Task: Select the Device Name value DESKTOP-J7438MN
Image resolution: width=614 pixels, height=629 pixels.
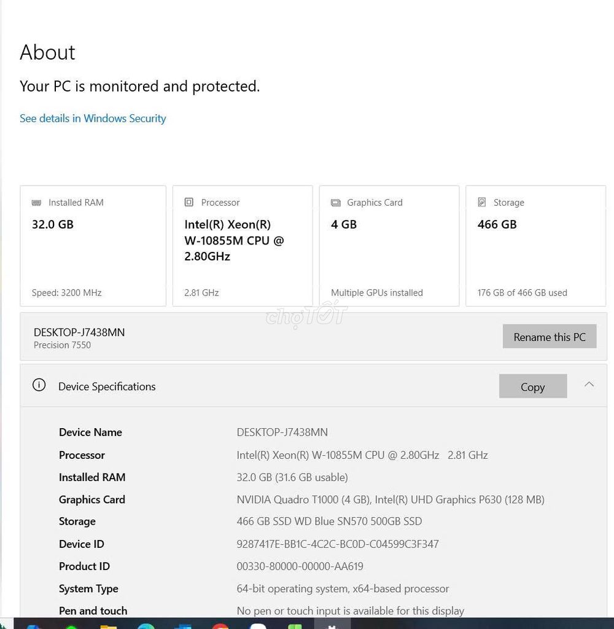Action: tap(282, 432)
